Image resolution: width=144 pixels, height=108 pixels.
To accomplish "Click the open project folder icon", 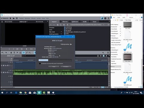I will click(x=14, y=18).
